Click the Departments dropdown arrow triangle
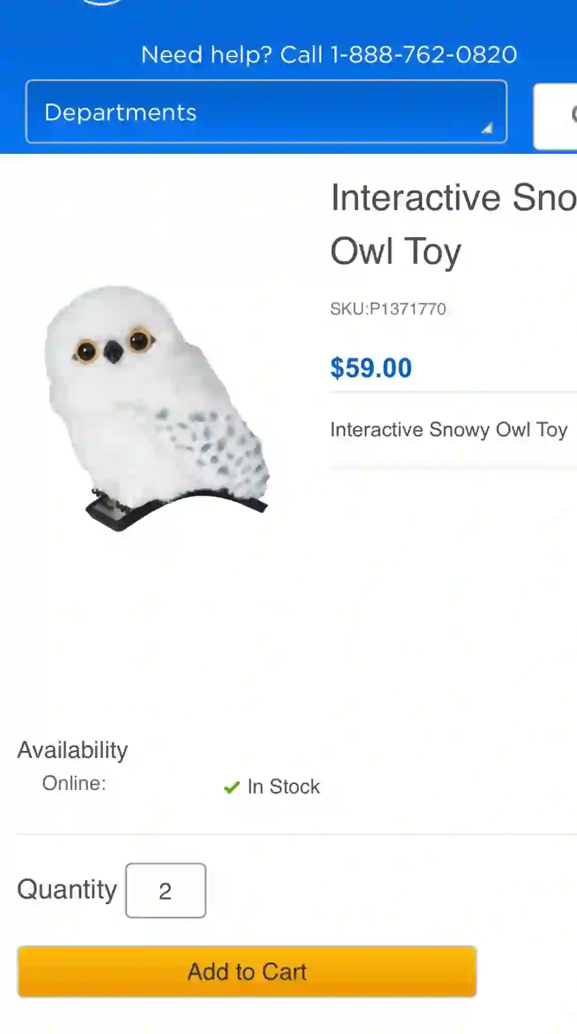This screenshot has width=577, height=1034. coord(487,128)
